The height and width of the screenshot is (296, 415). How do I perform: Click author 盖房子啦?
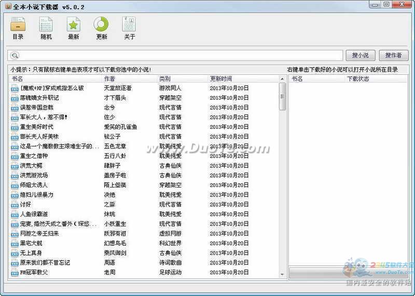coord(115,176)
